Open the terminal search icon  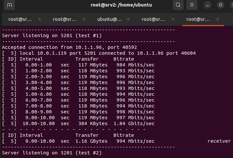click(178, 5)
